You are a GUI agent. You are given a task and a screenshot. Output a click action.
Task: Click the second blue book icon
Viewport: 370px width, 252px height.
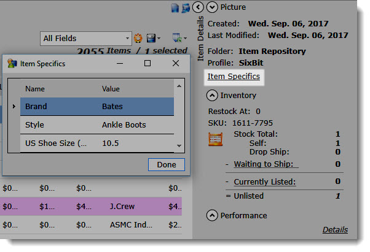(185, 7)
